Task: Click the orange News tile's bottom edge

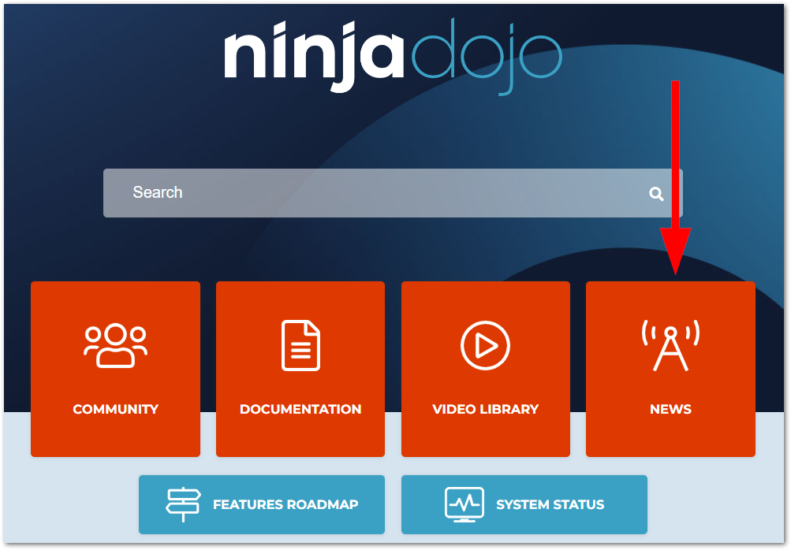Action: tap(670, 455)
